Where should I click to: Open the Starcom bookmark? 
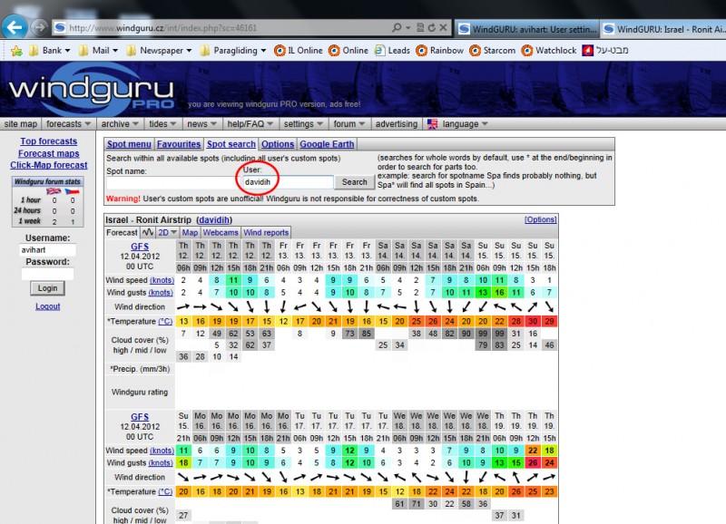[492, 51]
